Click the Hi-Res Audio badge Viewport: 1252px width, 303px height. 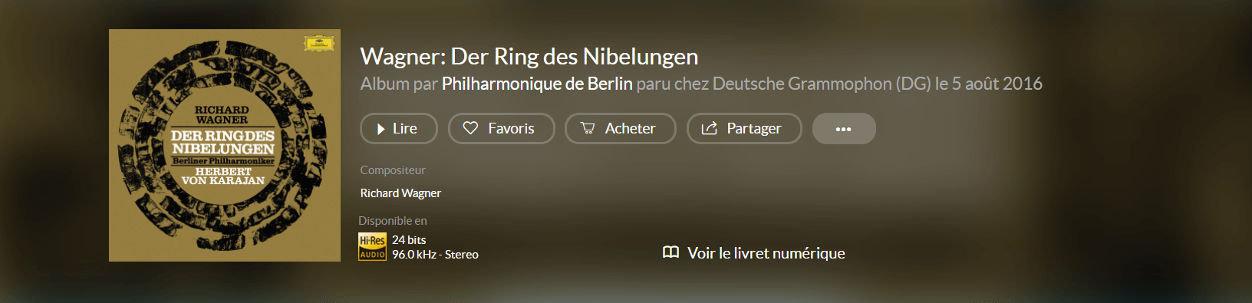tap(372, 247)
